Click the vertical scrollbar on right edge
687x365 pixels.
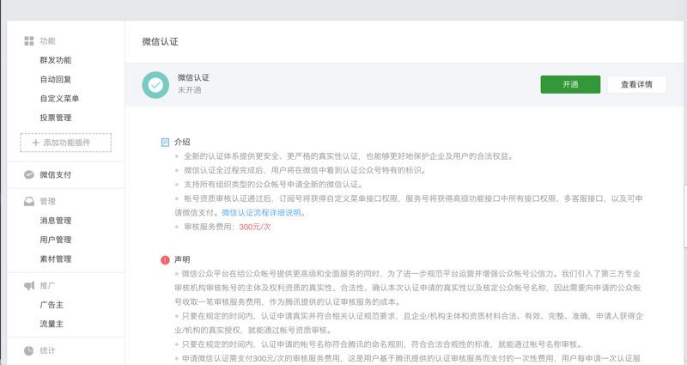coord(684,216)
